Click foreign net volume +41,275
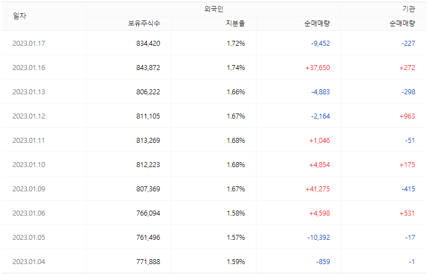The width and height of the screenshot is (428, 274). (318, 189)
